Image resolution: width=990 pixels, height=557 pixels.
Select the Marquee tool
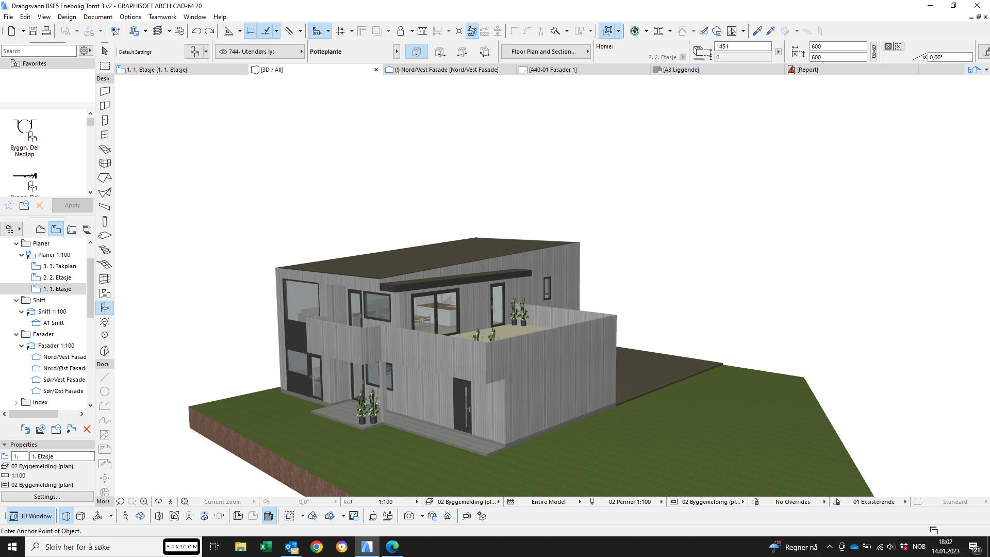(105, 66)
